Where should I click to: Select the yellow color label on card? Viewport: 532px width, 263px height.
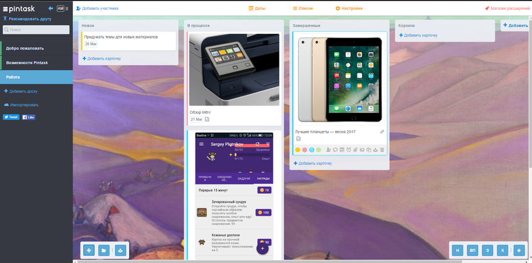298,150
